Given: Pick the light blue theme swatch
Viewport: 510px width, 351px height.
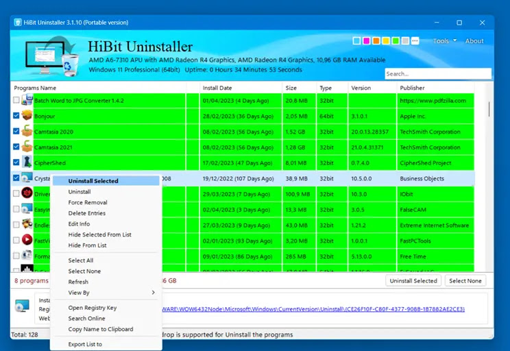Looking at the screenshot, I should click(356, 40).
